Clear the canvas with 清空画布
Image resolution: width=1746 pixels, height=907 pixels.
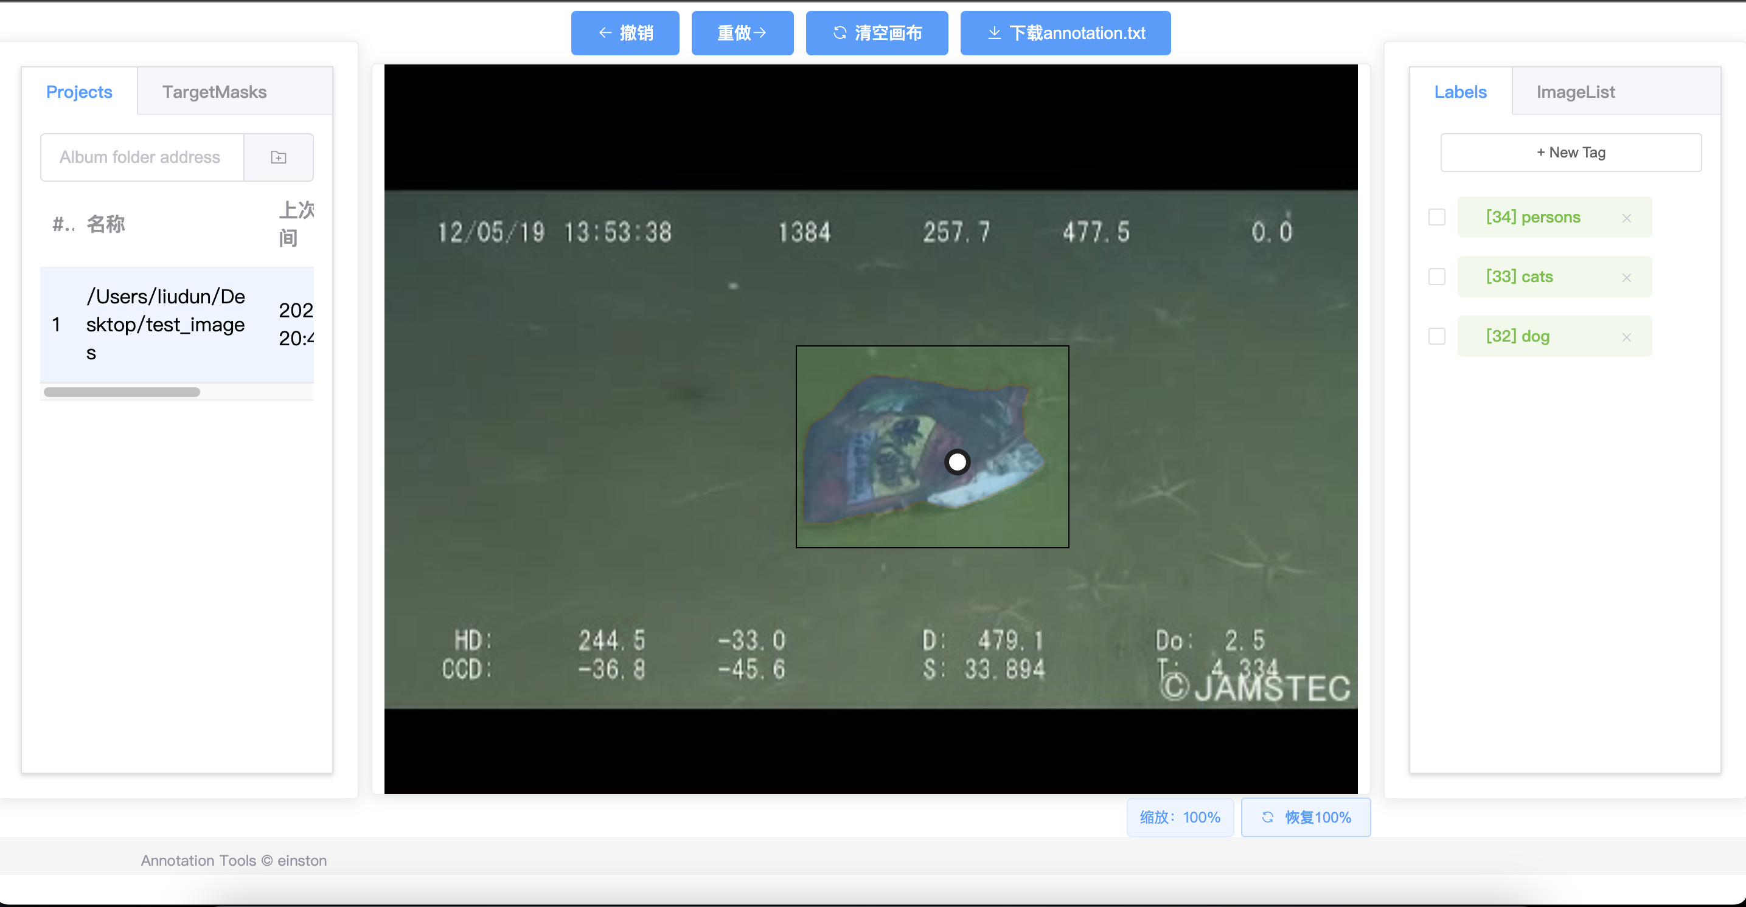pos(877,32)
